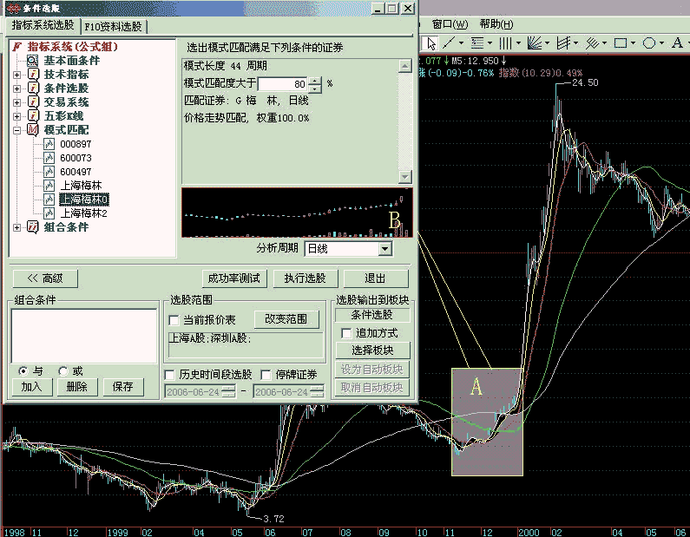Select the arrow pointer tool in toolbar
This screenshot has height=537, width=690.
pyautogui.click(x=430, y=43)
